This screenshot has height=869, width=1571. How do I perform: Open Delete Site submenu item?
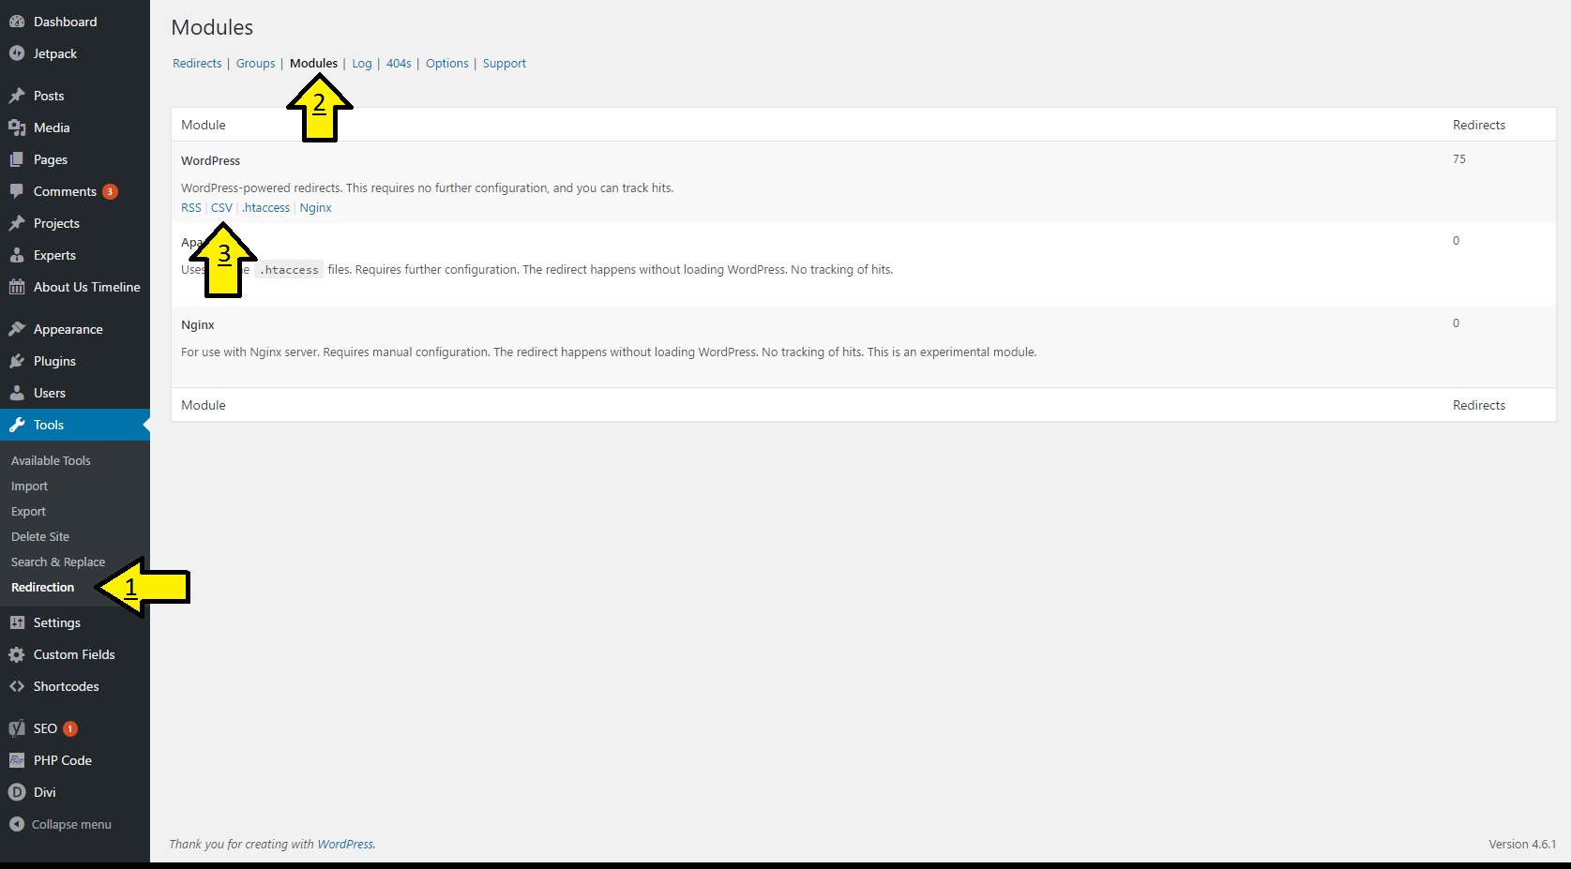point(40,536)
